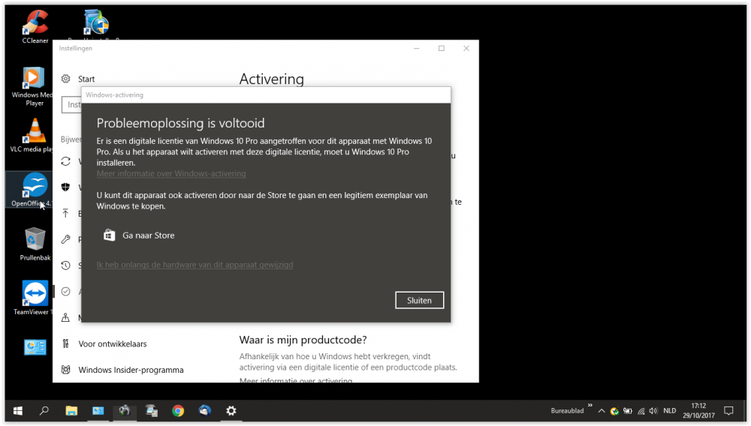
Task: Focus the Instellingen search field
Action: point(72,105)
